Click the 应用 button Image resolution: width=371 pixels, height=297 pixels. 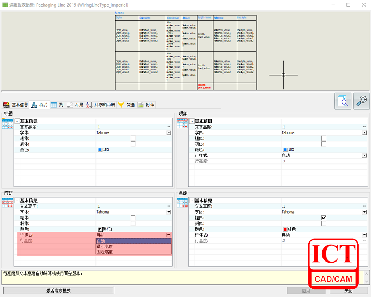[306, 290]
